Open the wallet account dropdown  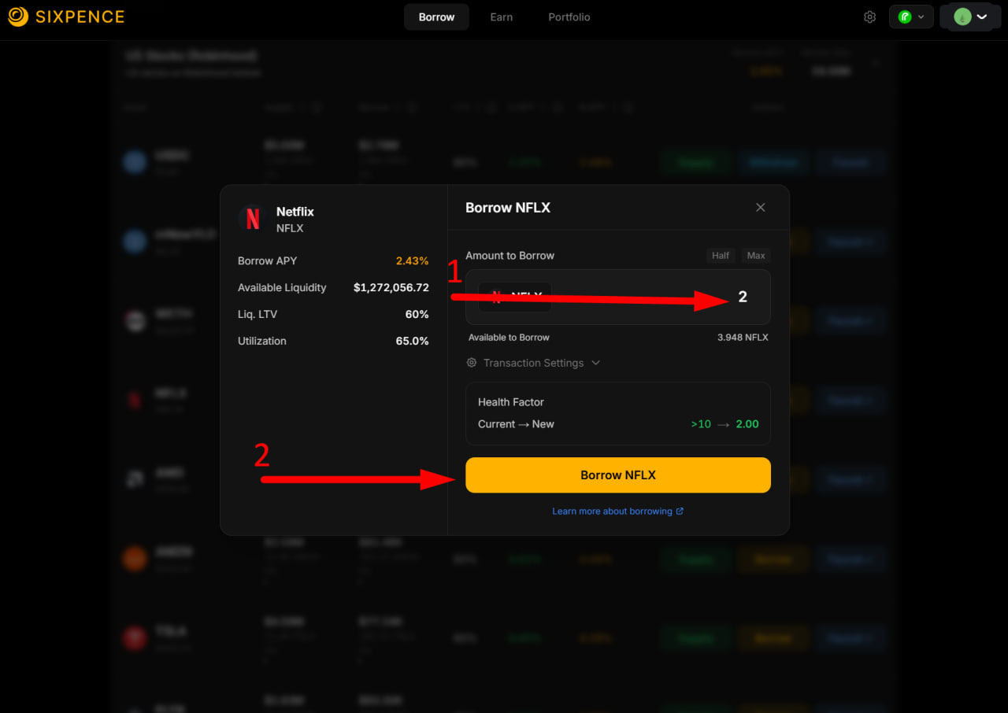(x=970, y=17)
